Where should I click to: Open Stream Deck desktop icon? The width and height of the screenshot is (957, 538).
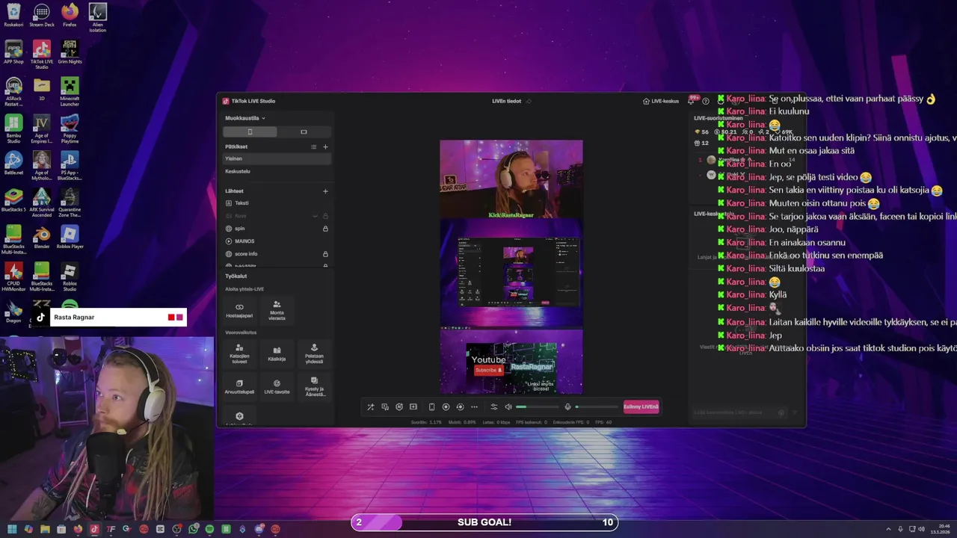point(42,16)
